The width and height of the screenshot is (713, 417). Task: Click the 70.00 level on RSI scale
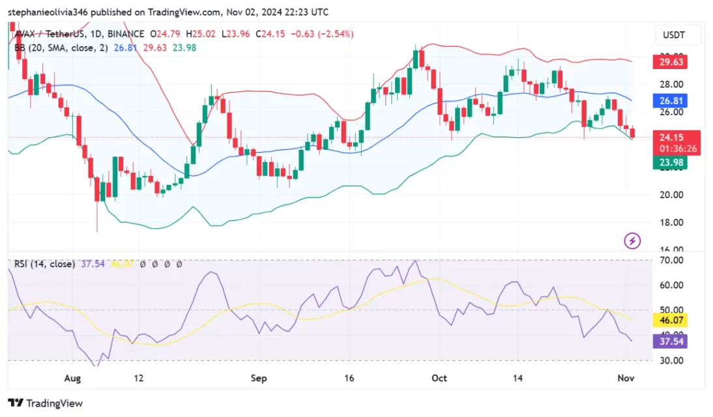click(671, 260)
